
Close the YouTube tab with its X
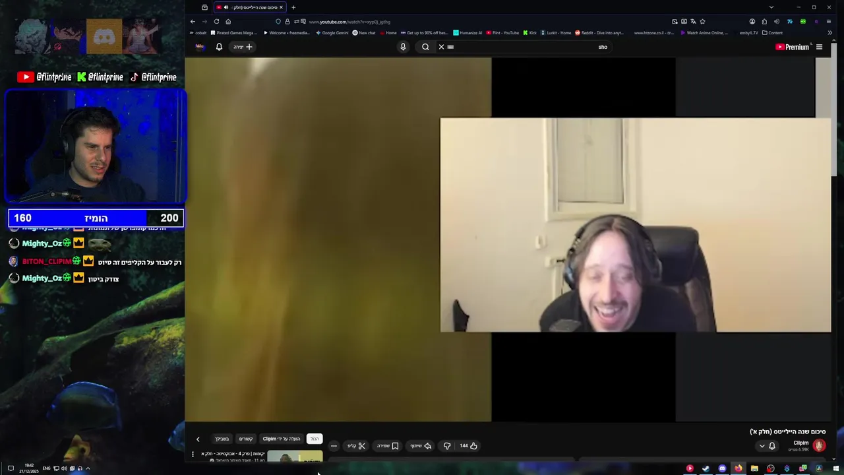pyautogui.click(x=281, y=7)
